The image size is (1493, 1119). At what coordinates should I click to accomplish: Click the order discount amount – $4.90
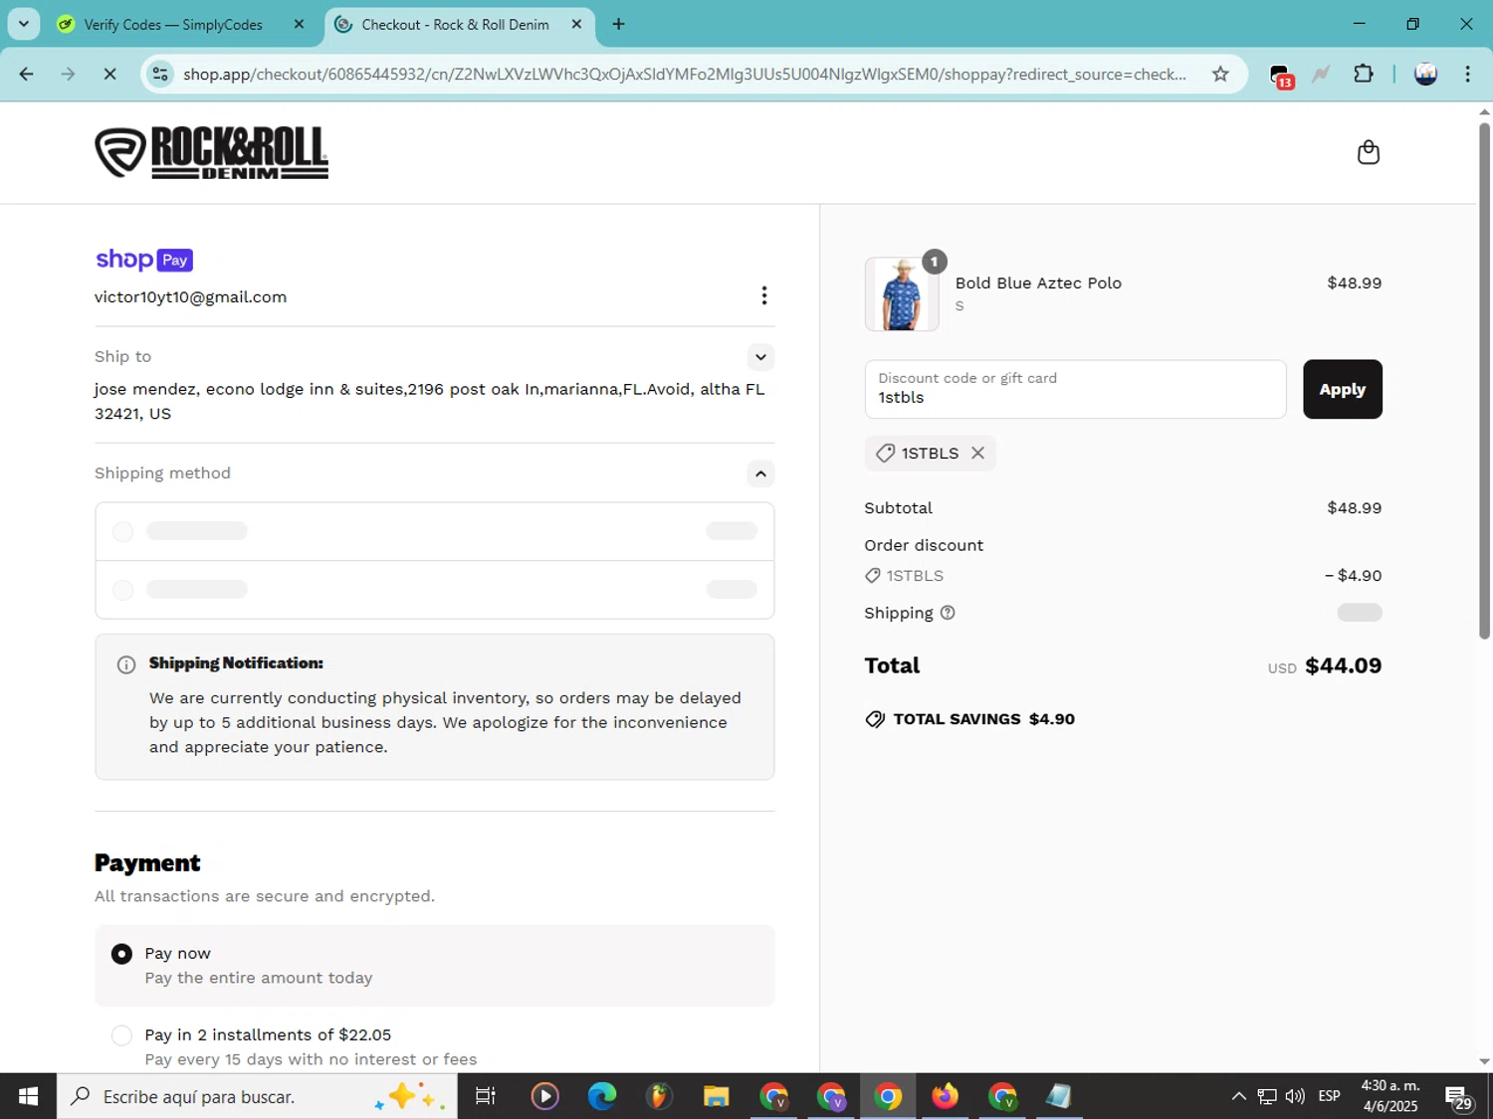click(1353, 575)
